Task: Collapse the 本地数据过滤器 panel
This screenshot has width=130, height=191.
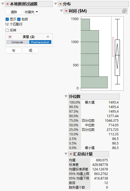Action: pos(3,4)
